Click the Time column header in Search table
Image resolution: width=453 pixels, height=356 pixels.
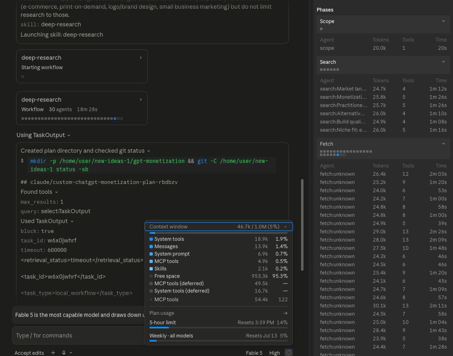(441, 81)
